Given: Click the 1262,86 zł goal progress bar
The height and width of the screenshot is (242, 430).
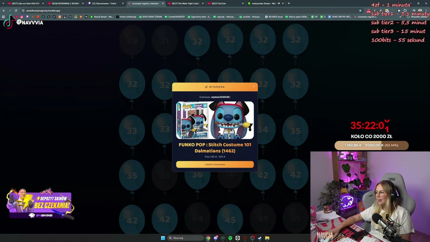Looking at the screenshot, I should (372, 145).
